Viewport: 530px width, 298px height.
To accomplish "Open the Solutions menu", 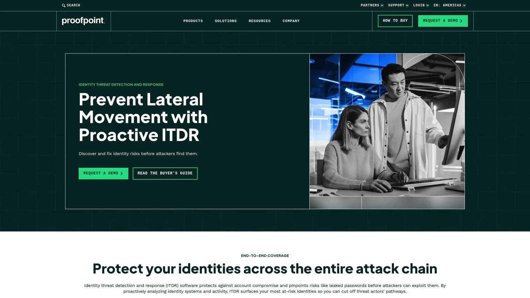I will pyautogui.click(x=226, y=21).
